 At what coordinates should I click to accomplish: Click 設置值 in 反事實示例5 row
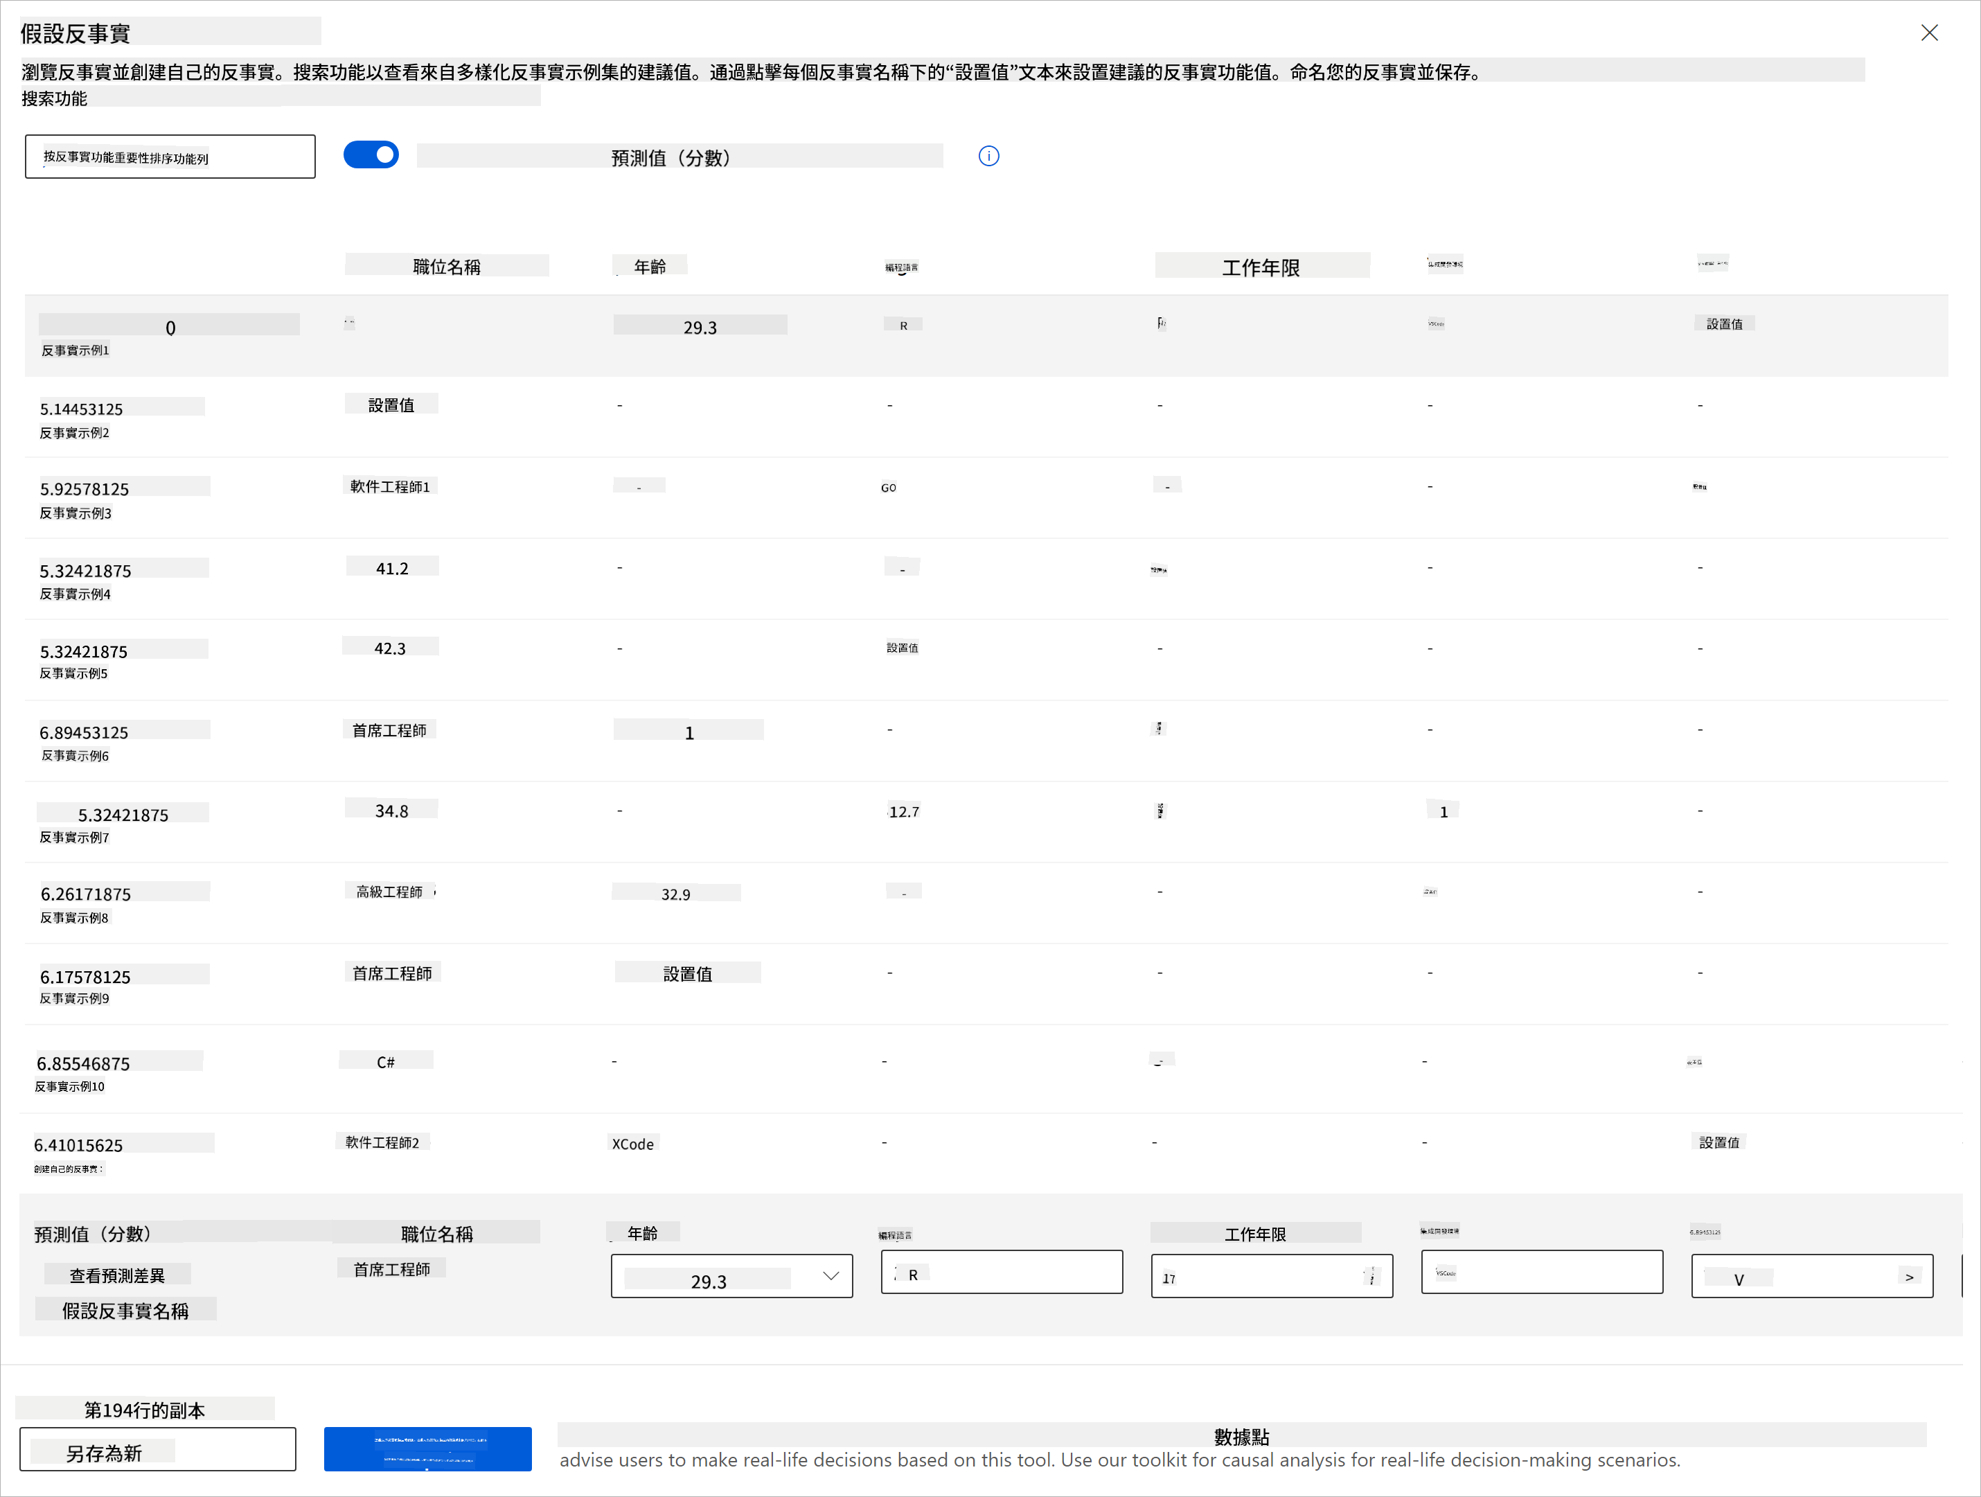[x=902, y=648]
